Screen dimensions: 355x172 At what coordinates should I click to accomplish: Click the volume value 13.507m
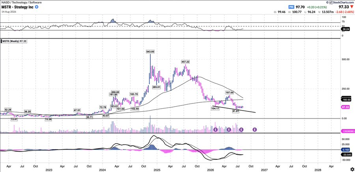click(x=328, y=11)
